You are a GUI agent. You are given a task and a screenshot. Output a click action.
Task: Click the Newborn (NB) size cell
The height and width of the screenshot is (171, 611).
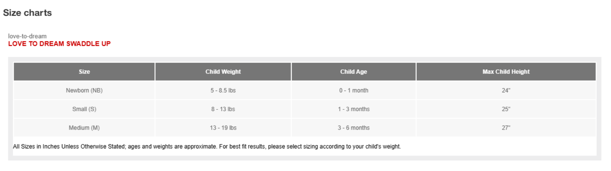[84, 91]
